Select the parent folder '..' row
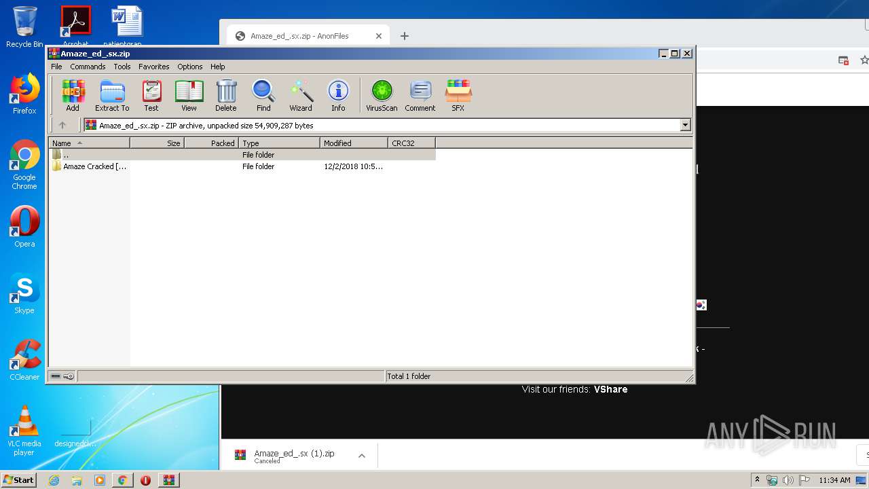The image size is (869, 489). pos(242,155)
